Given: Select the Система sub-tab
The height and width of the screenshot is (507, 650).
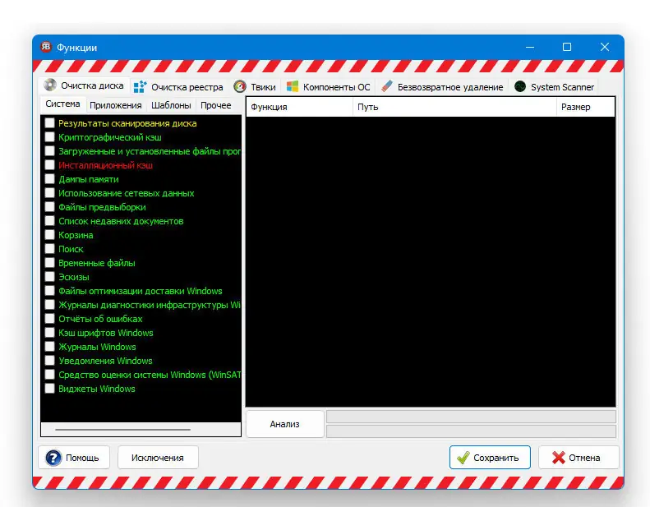Looking at the screenshot, I should [x=62, y=104].
